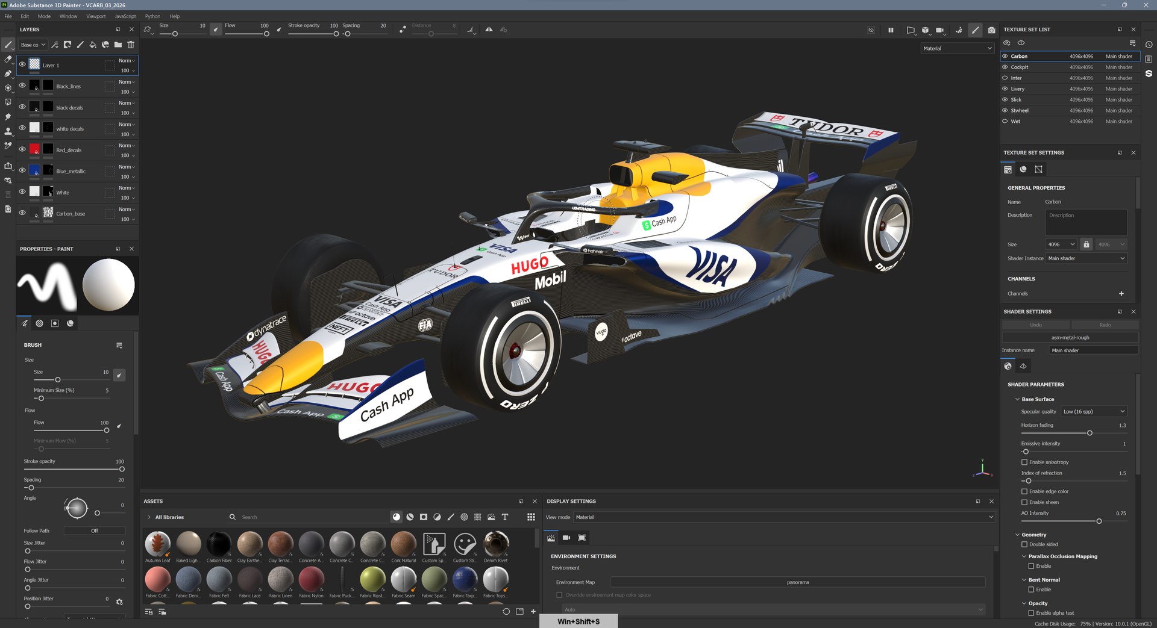Add a new resource in Assets panel

pyautogui.click(x=533, y=612)
